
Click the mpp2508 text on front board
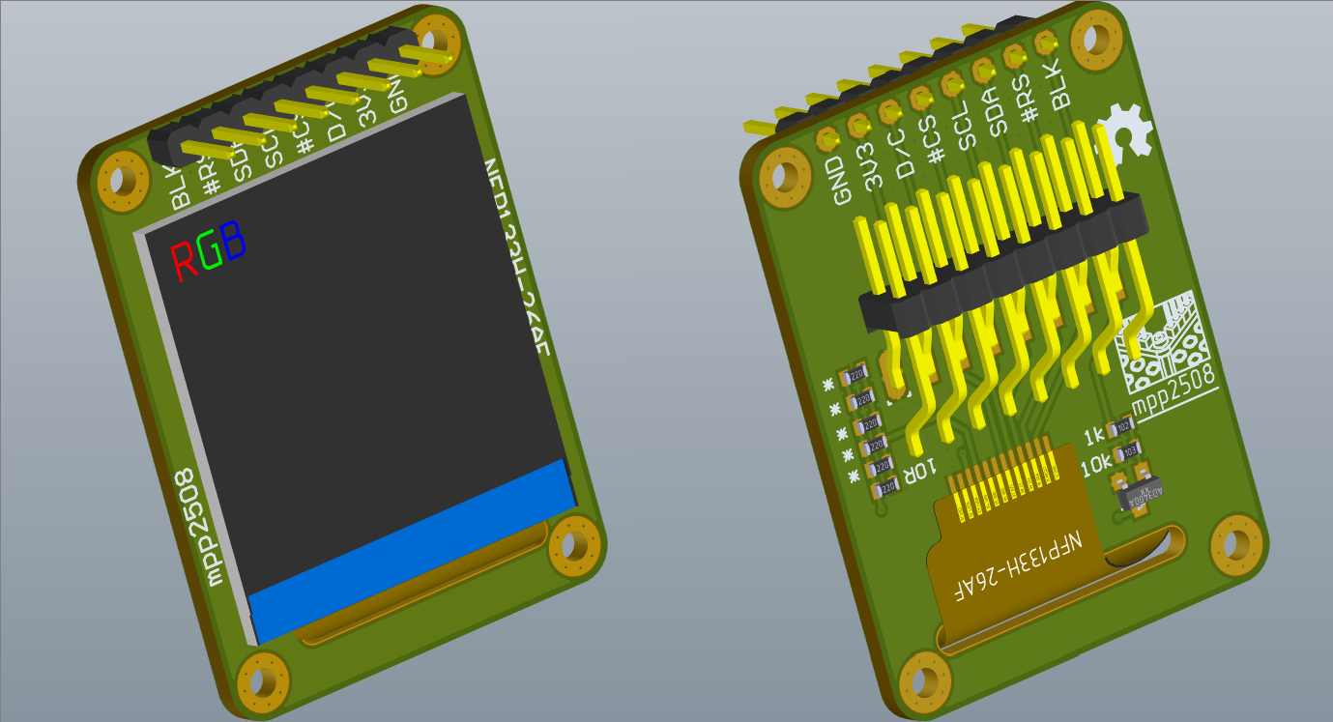[x=199, y=527]
